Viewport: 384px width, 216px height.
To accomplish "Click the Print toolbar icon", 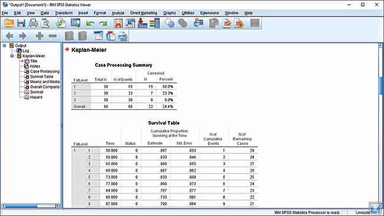I will click(x=33, y=23).
